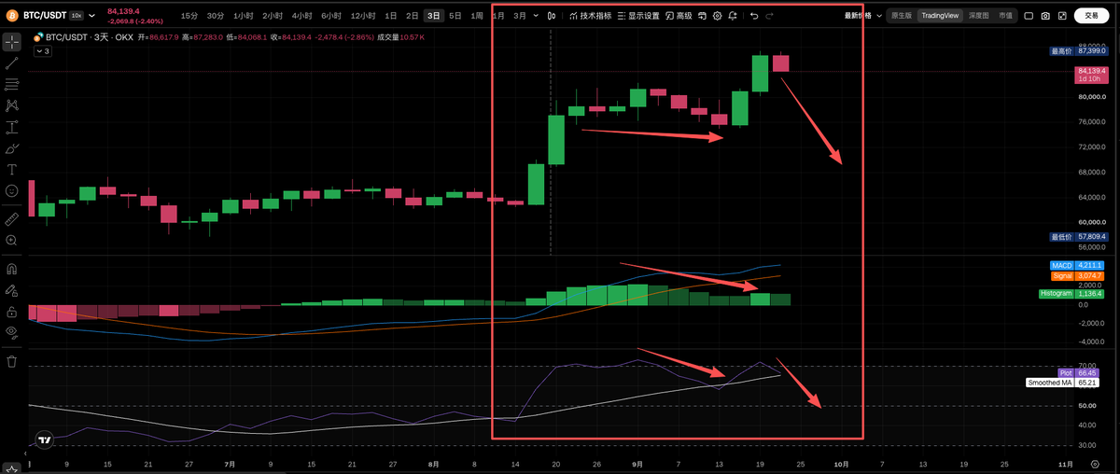Open the chart patterns tool

pos(12,106)
